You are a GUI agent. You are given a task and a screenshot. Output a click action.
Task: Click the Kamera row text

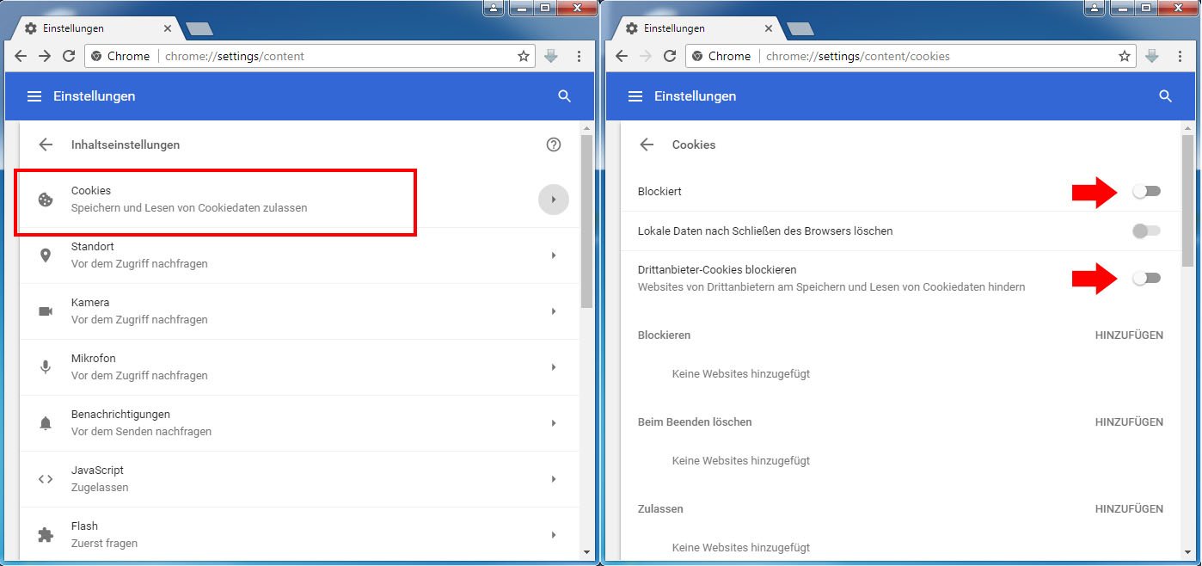(x=139, y=311)
